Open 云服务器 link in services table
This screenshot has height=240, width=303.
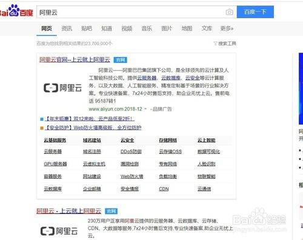point(53,152)
